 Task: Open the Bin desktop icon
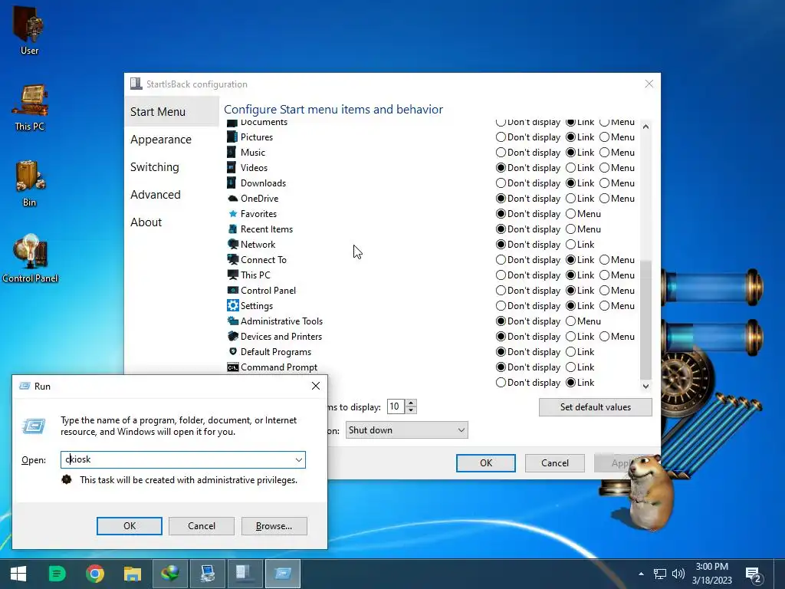pos(30,183)
